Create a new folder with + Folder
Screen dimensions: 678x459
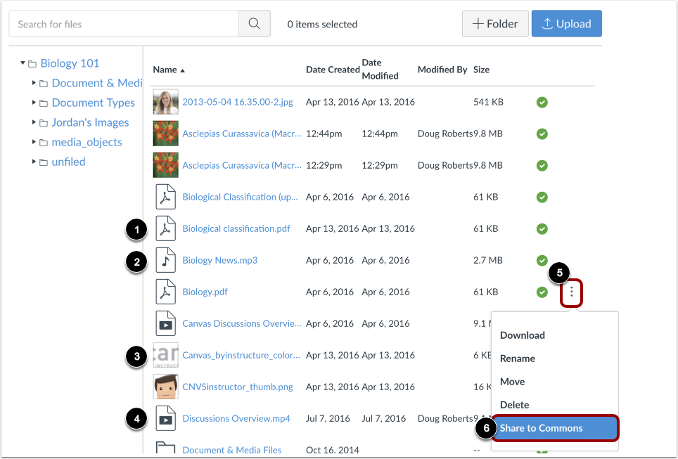pyautogui.click(x=495, y=24)
